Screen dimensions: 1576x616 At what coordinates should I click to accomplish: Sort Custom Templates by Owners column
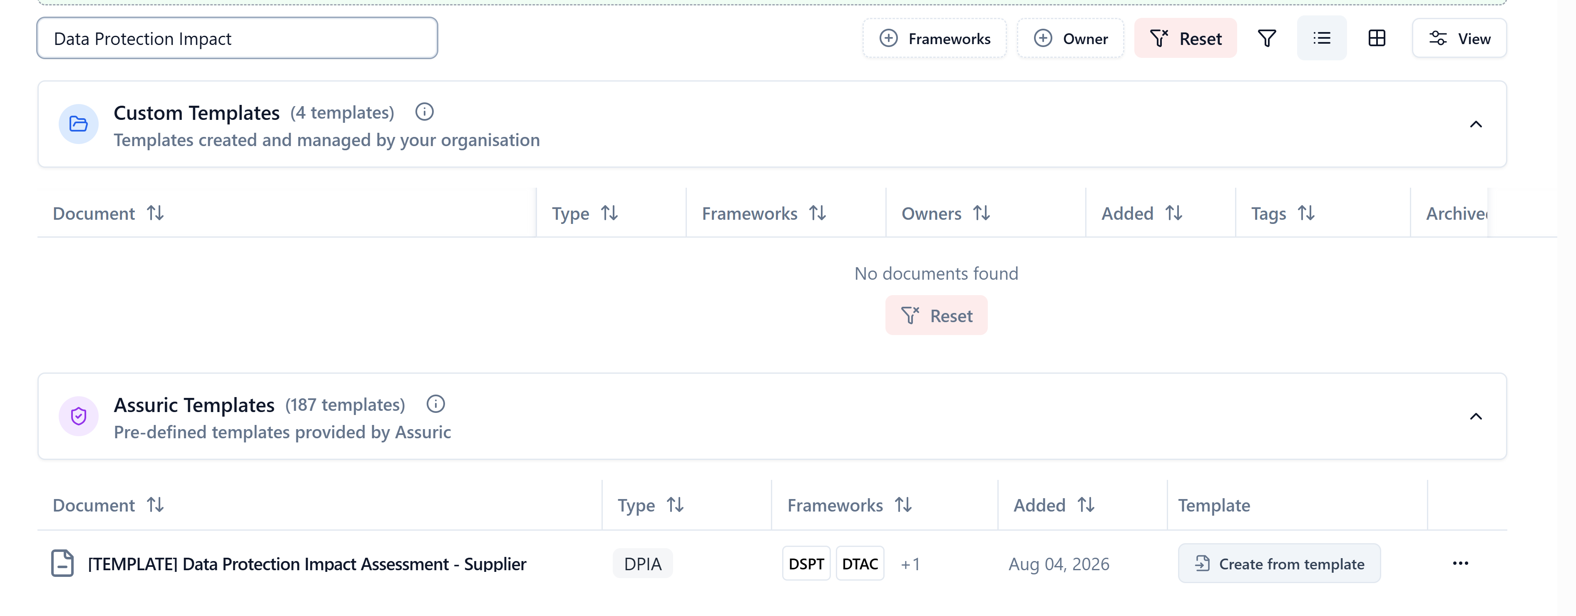tap(946, 214)
